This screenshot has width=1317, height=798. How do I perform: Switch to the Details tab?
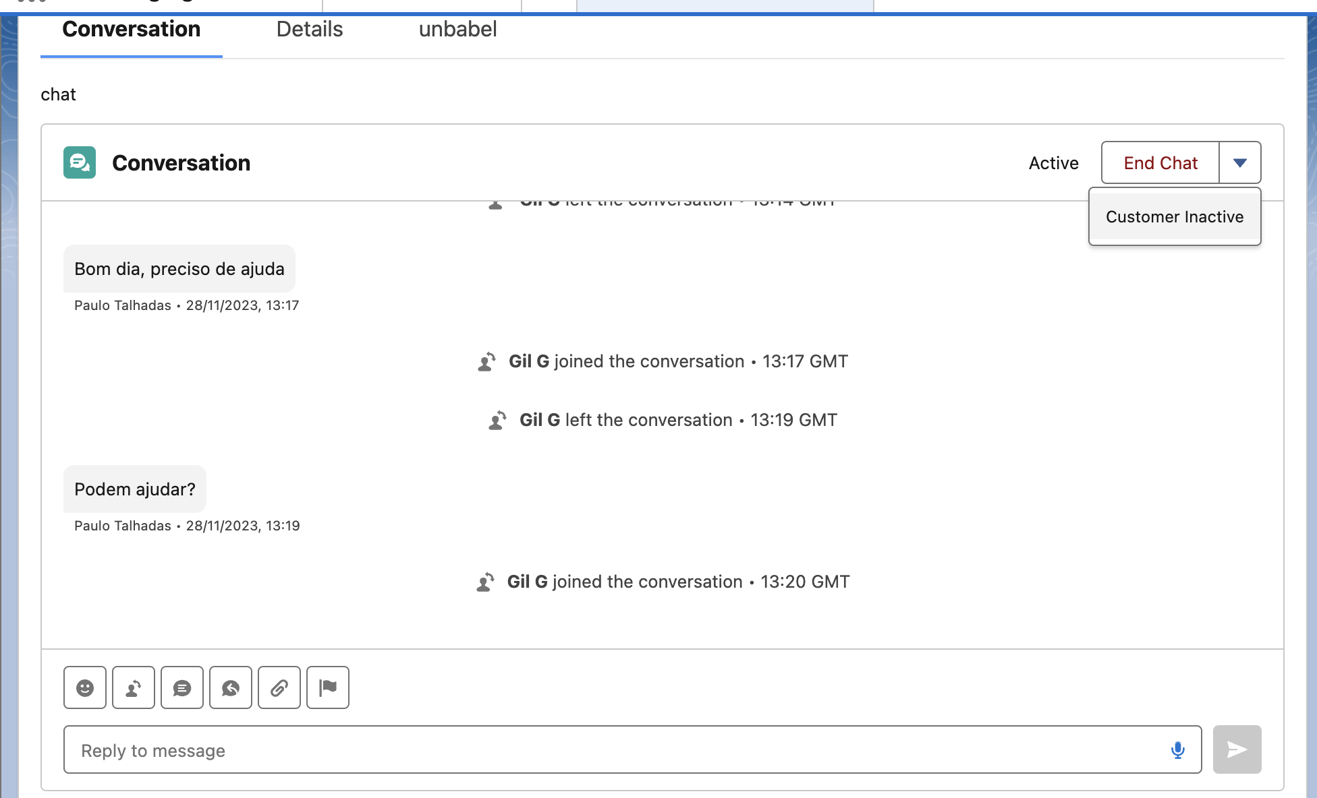[310, 29]
